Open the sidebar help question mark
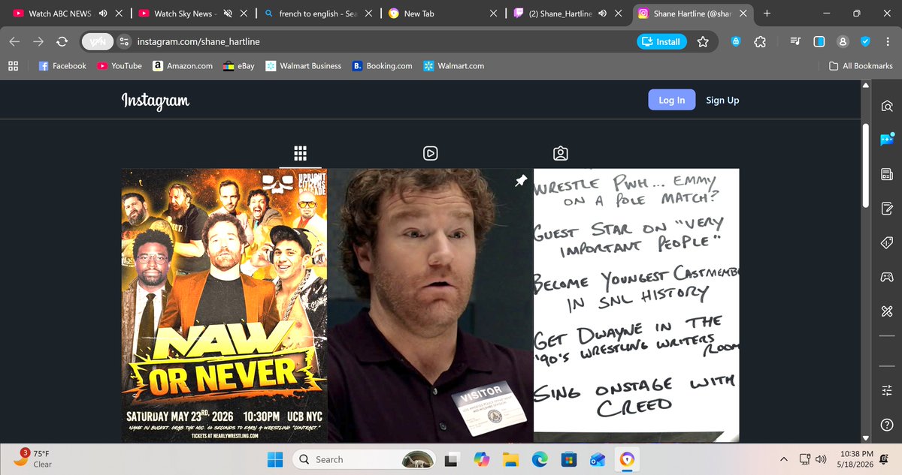Screen dimensions: 902x475 point(886,424)
